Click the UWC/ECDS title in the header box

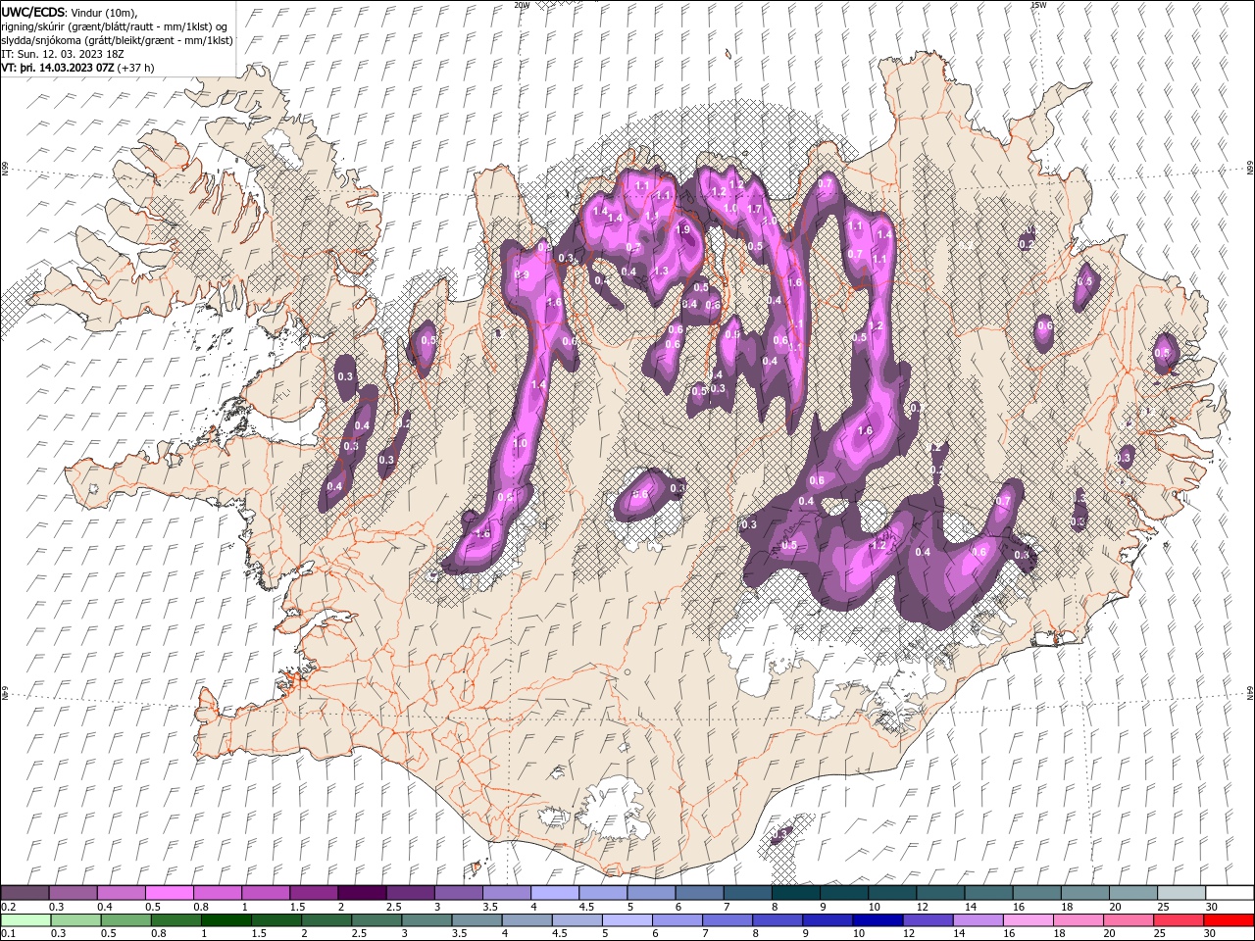pyautogui.click(x=35, y=11)
